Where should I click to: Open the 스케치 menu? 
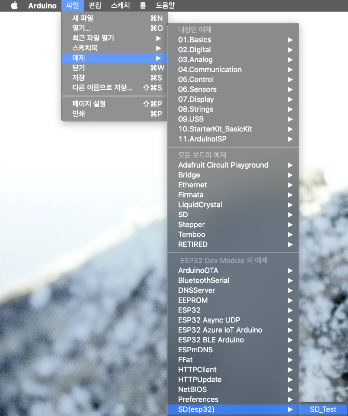pyautogui.click(x=120, y=6)
